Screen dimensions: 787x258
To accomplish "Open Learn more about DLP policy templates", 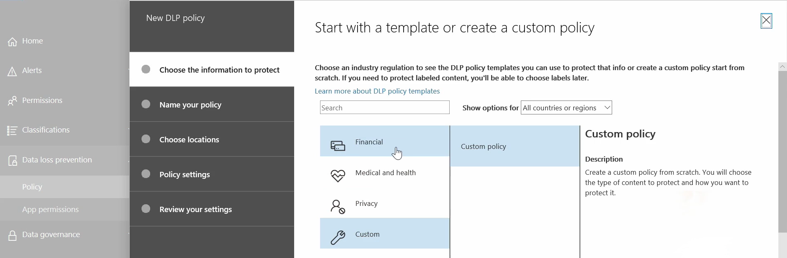I will [377, 91].
